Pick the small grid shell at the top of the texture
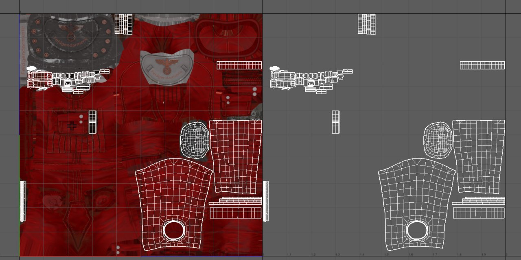The image size is (521, 260). (123, 24)
